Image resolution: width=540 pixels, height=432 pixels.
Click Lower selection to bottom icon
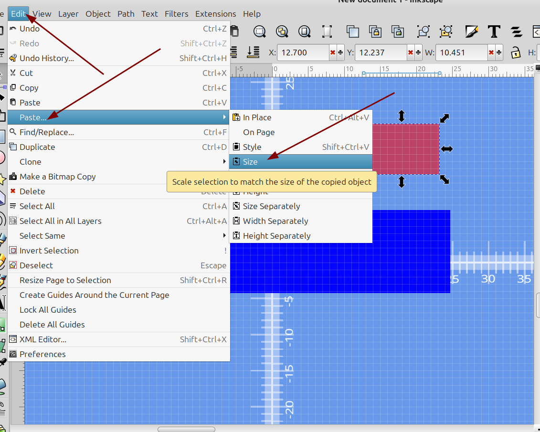pyautogui.click(x=254, y=53)
